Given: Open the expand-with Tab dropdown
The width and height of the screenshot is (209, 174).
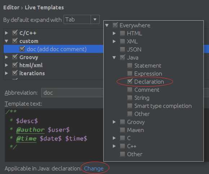Looking at the screenshot, I should coord(95,20).
